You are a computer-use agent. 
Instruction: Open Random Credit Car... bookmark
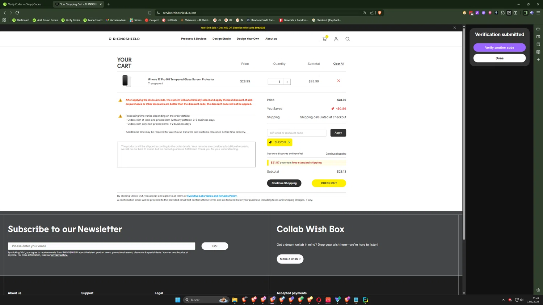point(261,20)
